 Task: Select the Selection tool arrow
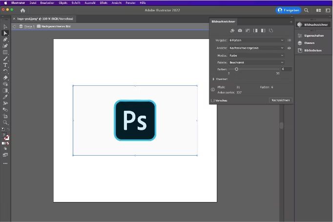pos(5,27)
